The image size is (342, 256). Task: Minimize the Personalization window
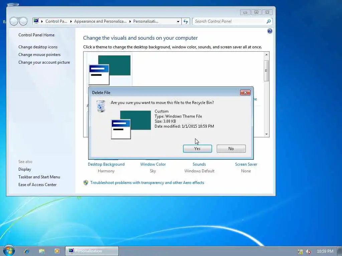(x=245, y=12)
